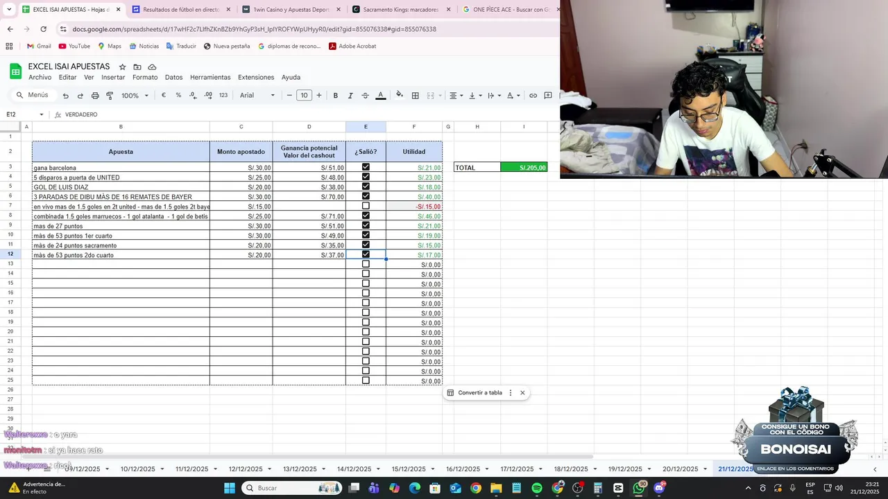Click the font size input field
This screenshot has width=888, height=499.
coord(304,96)
